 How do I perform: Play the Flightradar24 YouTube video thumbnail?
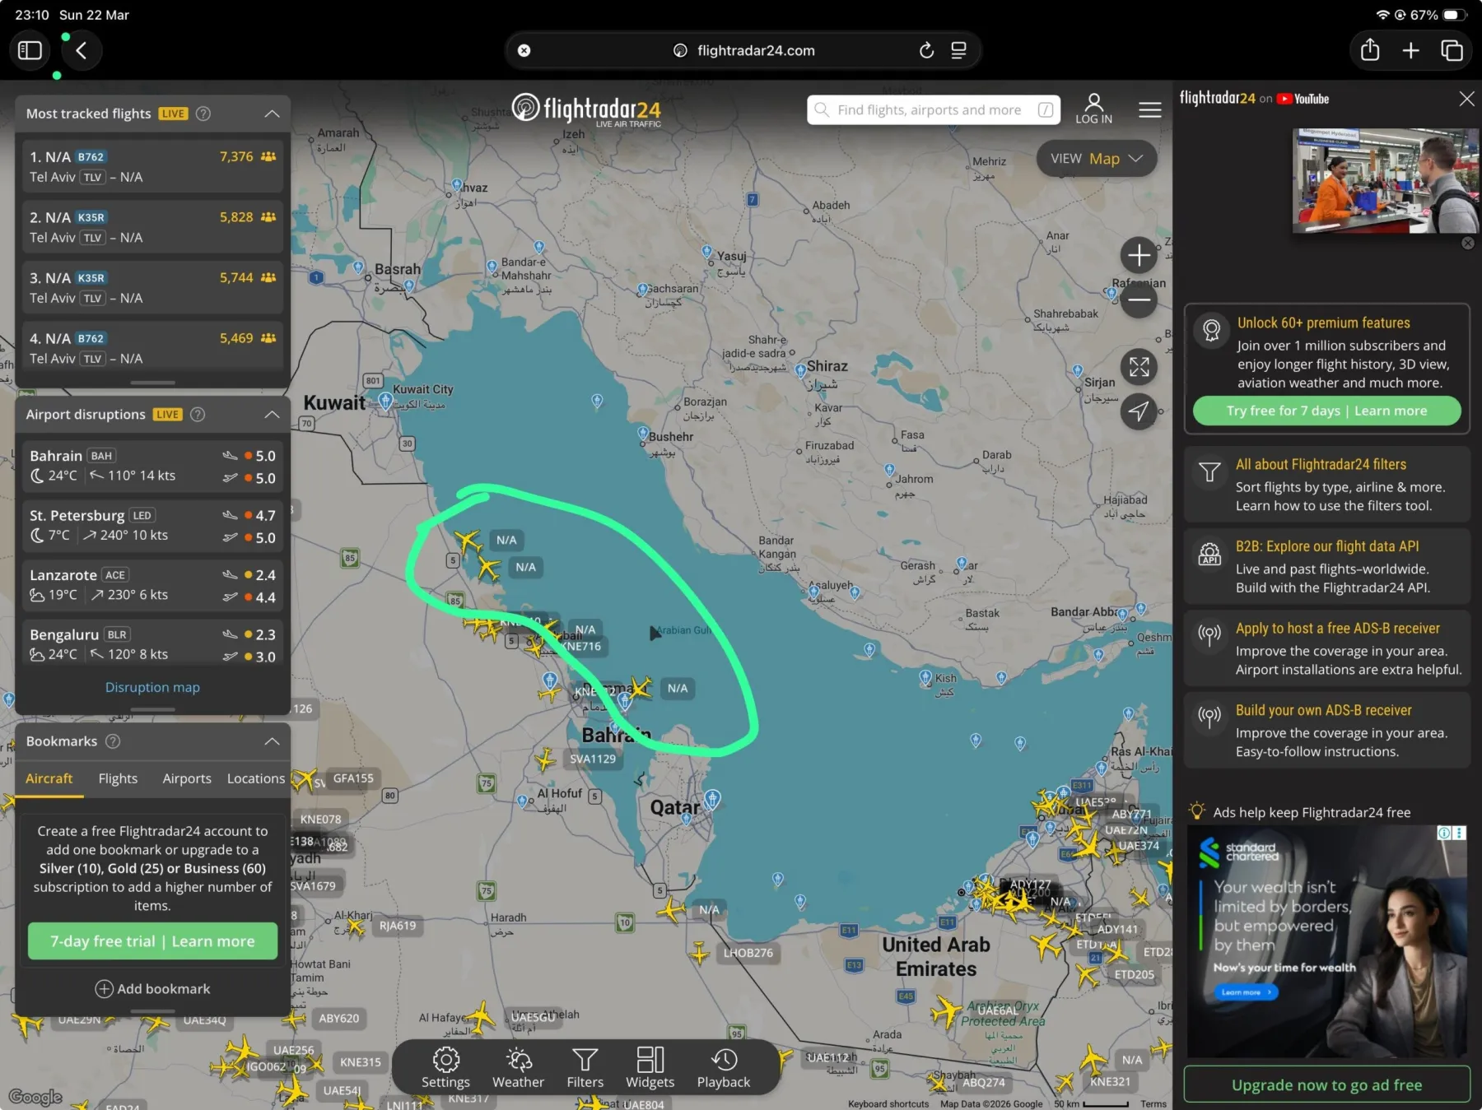click(x=1384, y=180)
